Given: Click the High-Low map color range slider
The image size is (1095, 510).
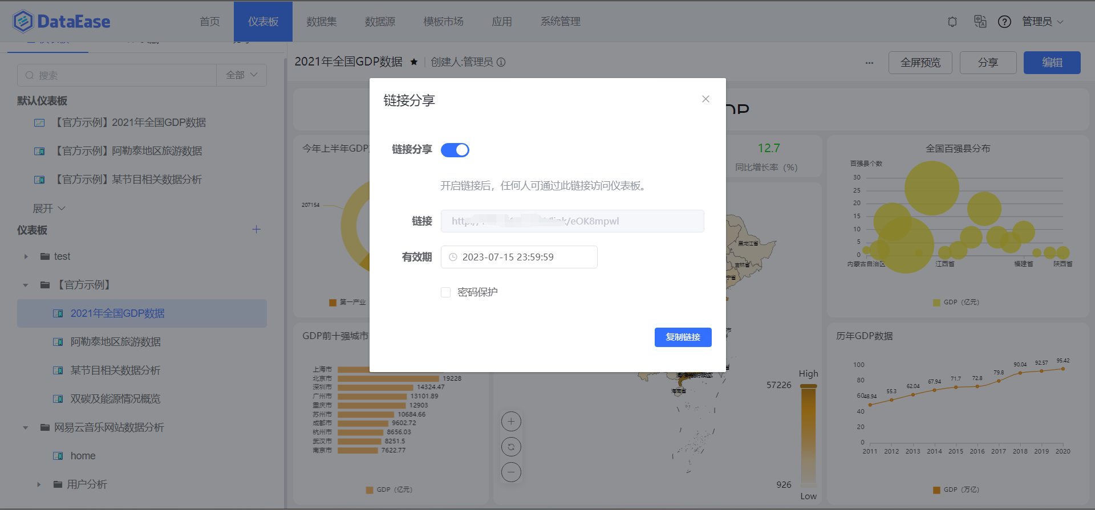Looking at the screenshot, I should point(808,435).
